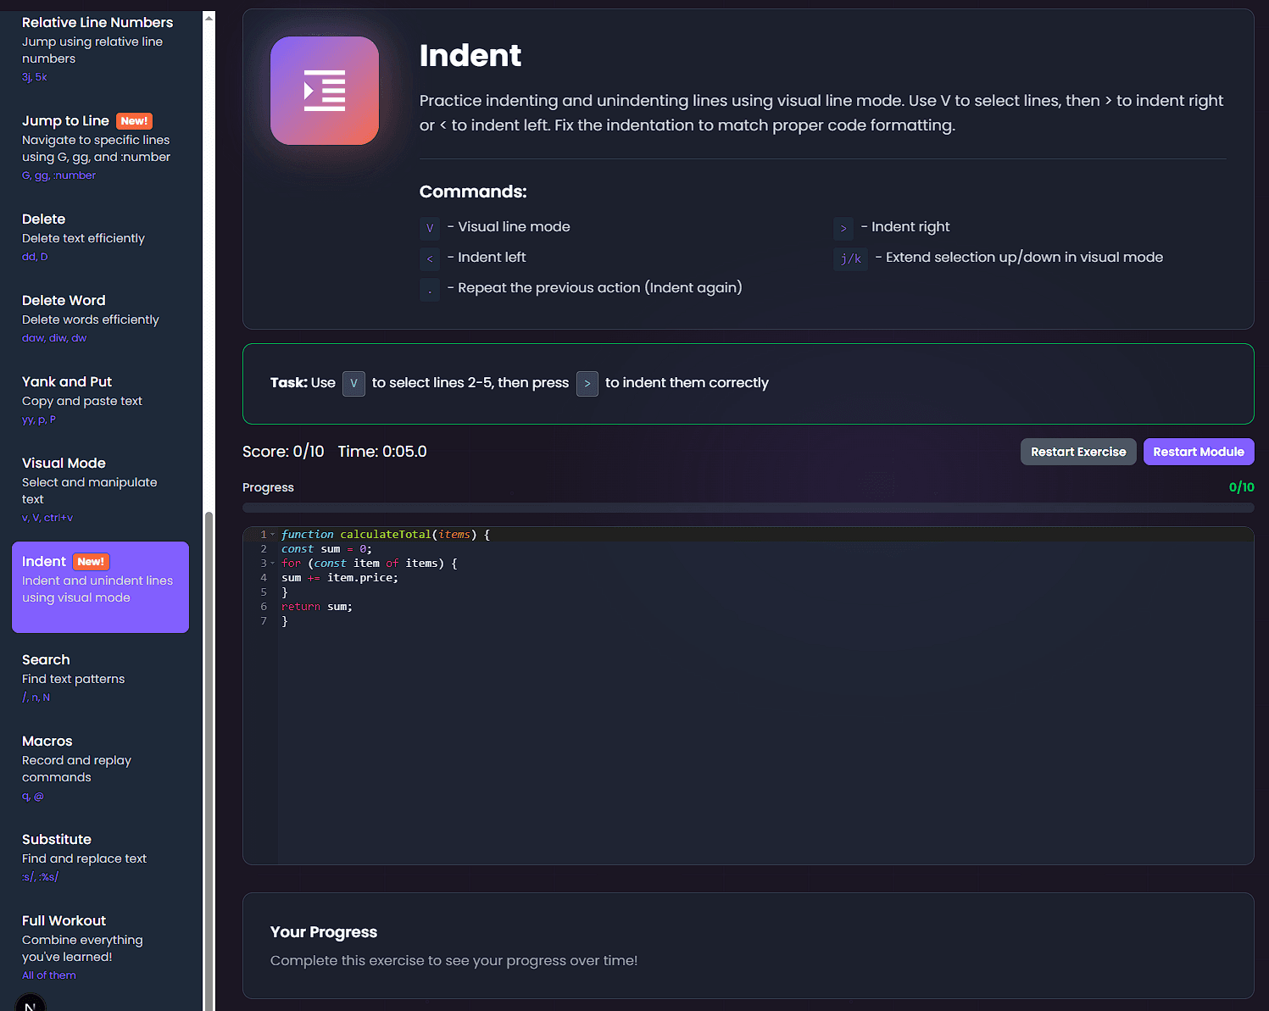Click the > indent right key icon
Viewport: 1269px width, 1011px height.
click(x=843, y=228)
